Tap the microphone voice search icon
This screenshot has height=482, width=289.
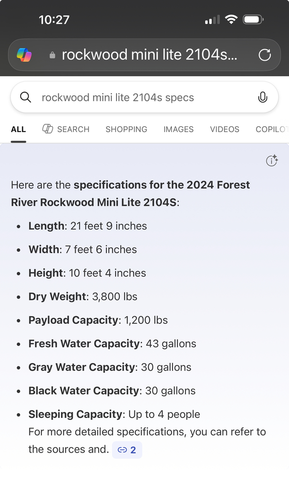tap(263, 97)
